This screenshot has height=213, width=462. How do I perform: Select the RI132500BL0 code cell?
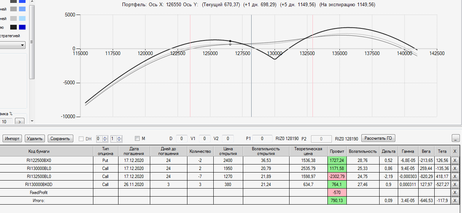click(46, 176)
